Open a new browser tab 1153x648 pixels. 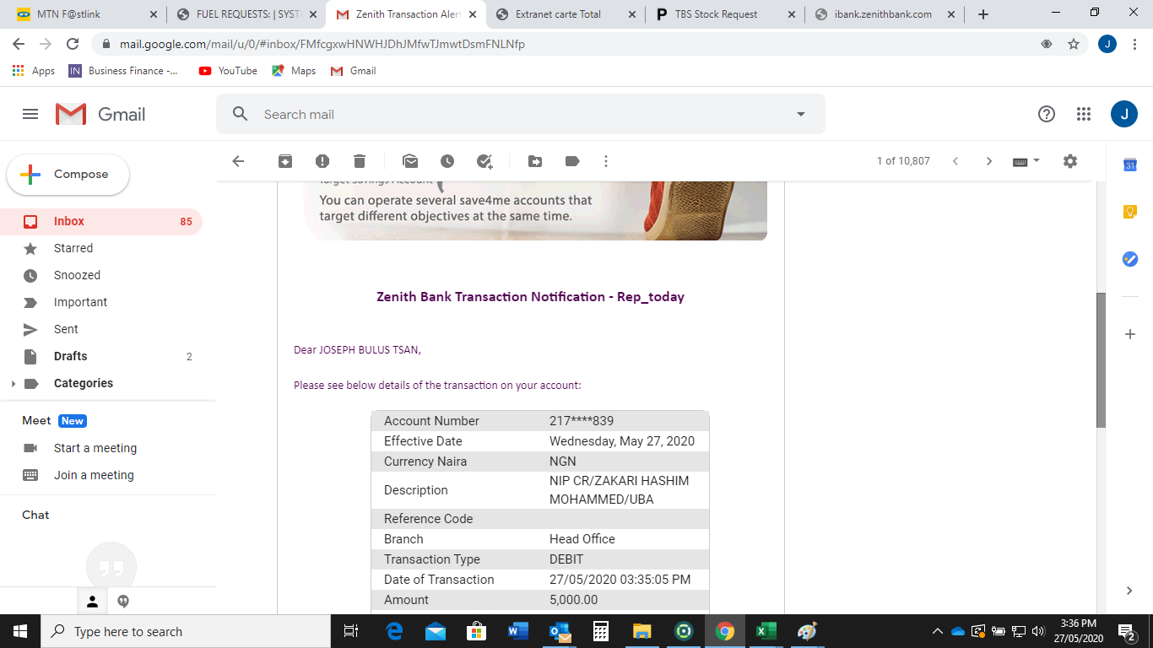tap(982, 14)
